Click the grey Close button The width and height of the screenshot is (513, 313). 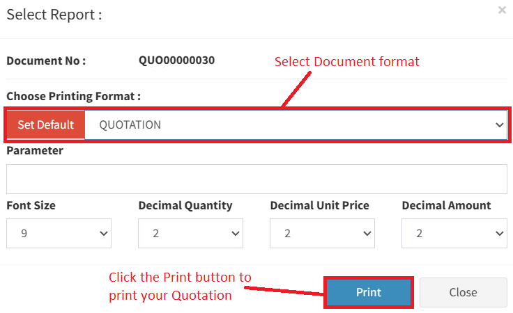[x=463, y=292]
